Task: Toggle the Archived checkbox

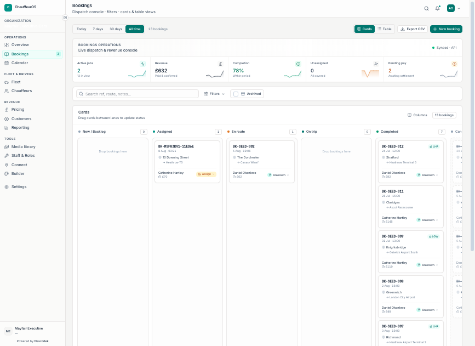Action: (236, 94)
